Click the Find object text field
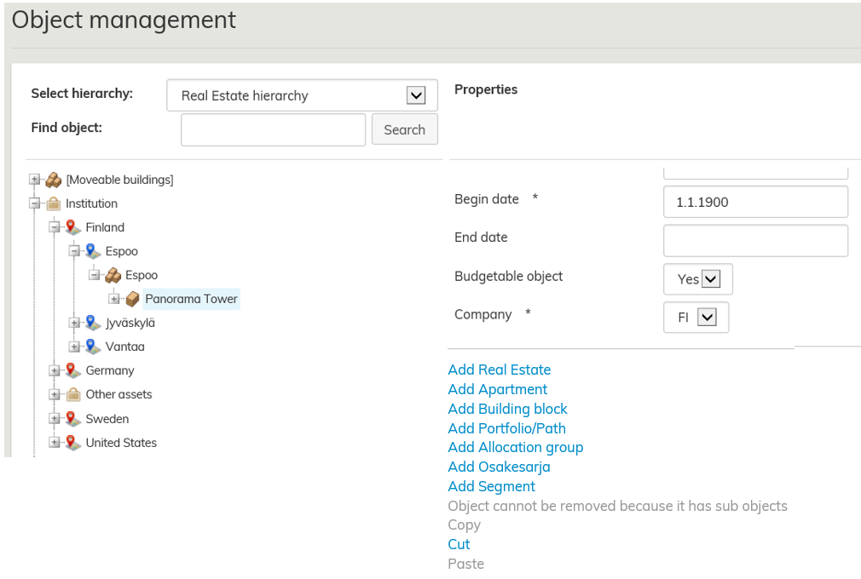 point(273,129)
